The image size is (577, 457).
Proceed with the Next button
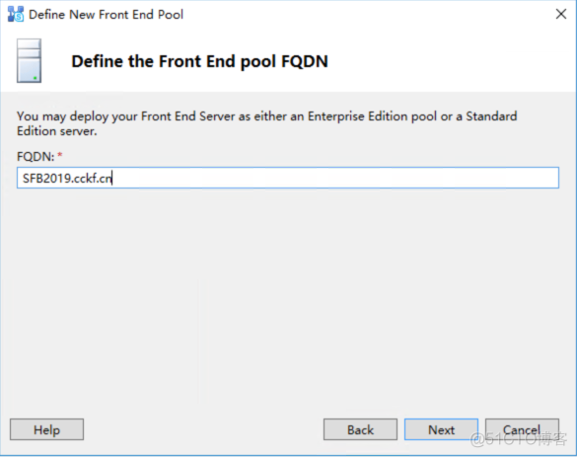pos(441,429)
